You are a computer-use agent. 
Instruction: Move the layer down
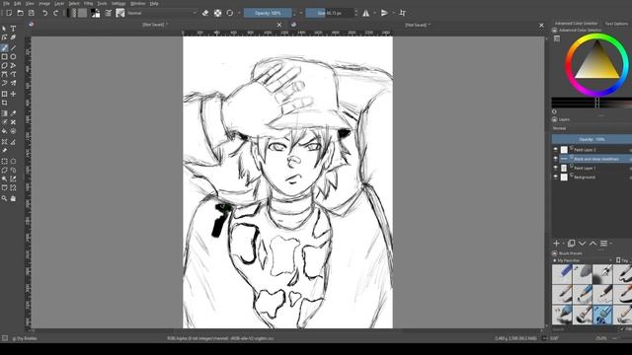coord(582,244)
